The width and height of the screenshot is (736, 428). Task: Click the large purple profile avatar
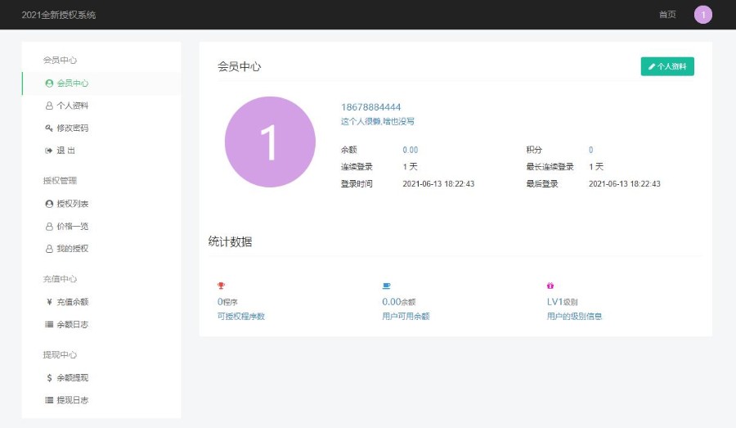(270, 142)
